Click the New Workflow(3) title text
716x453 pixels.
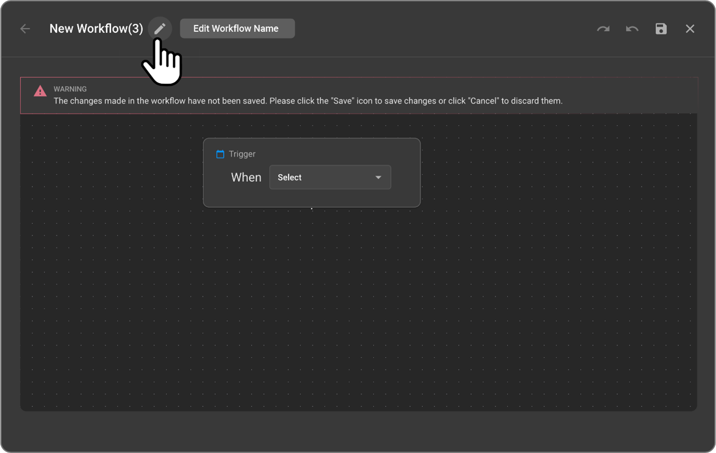point(96,29)
